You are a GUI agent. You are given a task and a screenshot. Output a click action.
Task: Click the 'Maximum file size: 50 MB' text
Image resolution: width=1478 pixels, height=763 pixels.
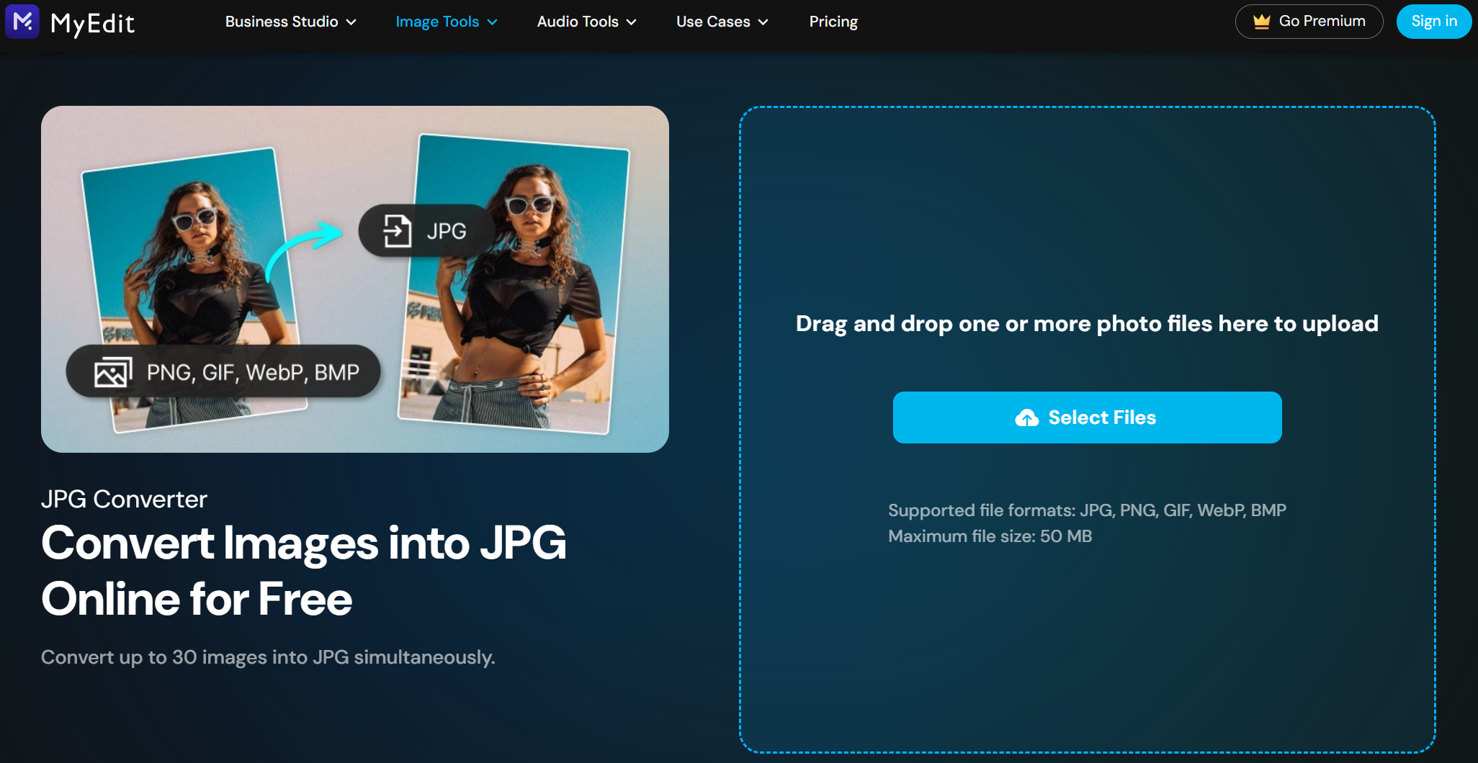click(x=990, y=536)
